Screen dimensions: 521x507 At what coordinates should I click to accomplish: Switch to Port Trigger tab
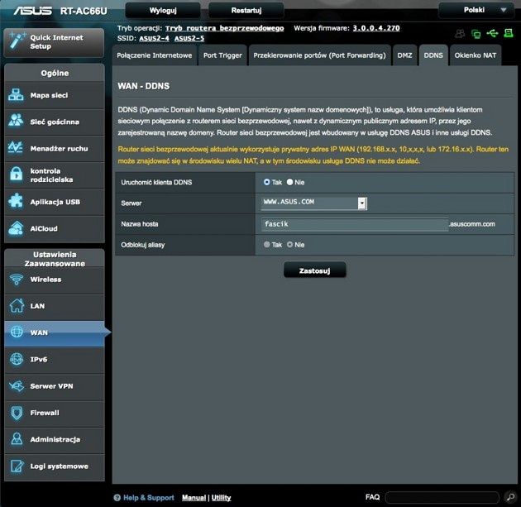[222, 55]
